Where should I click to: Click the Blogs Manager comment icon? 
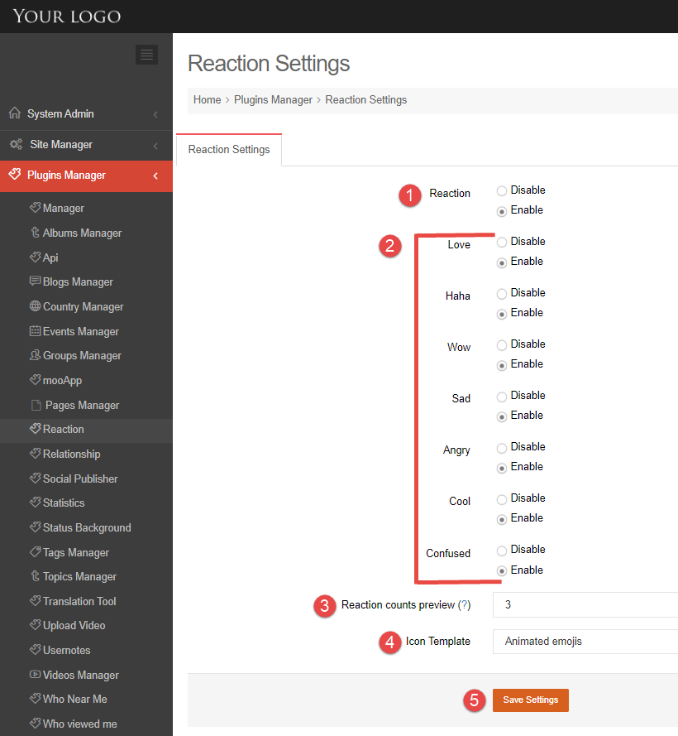36,281
